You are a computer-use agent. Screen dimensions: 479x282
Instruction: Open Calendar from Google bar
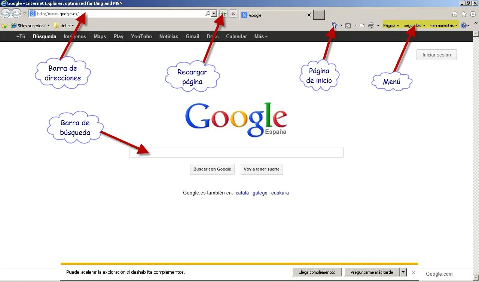(237, 36)
